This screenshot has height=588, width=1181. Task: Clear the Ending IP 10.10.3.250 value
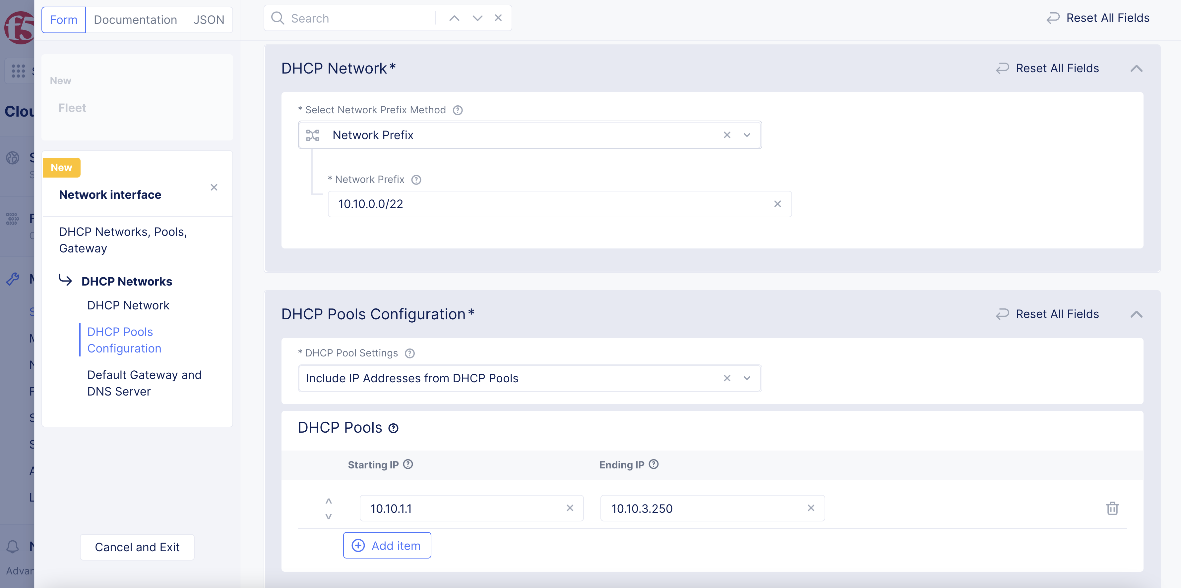click(x=811, y=508)
